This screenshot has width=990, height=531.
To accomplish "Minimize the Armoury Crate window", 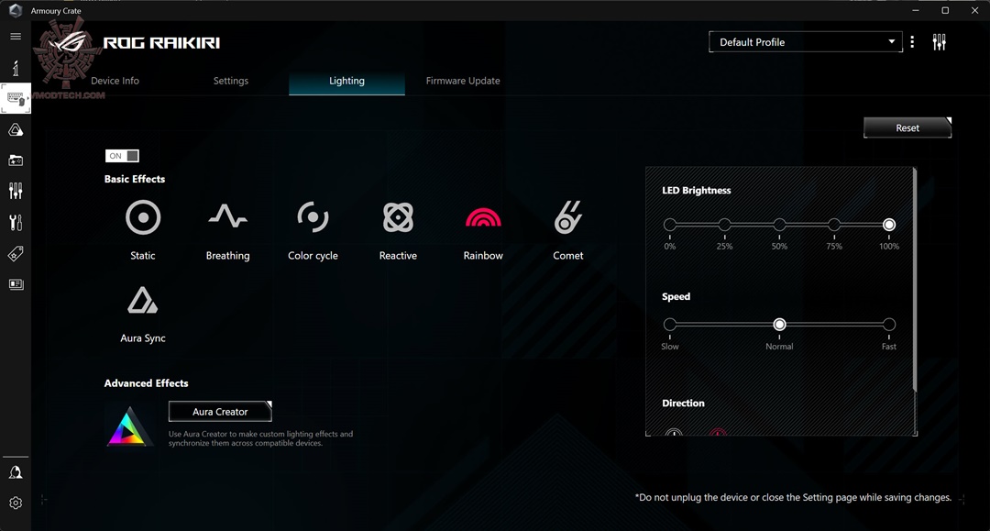I will coord(916,10).
